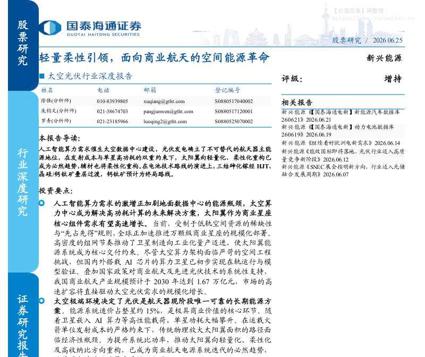Click the 新兴能源 sector label top right
This screenshot has height=357, width=425.
pyautogui.click(x=384, y=58)
